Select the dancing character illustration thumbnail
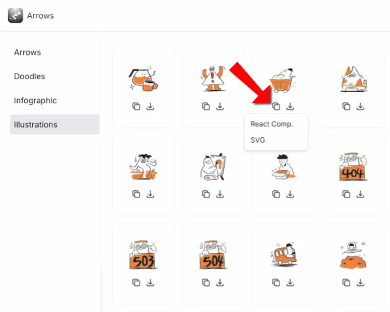Image resolution: width=390 pixels, height=312 pixels. pos(144,167)
